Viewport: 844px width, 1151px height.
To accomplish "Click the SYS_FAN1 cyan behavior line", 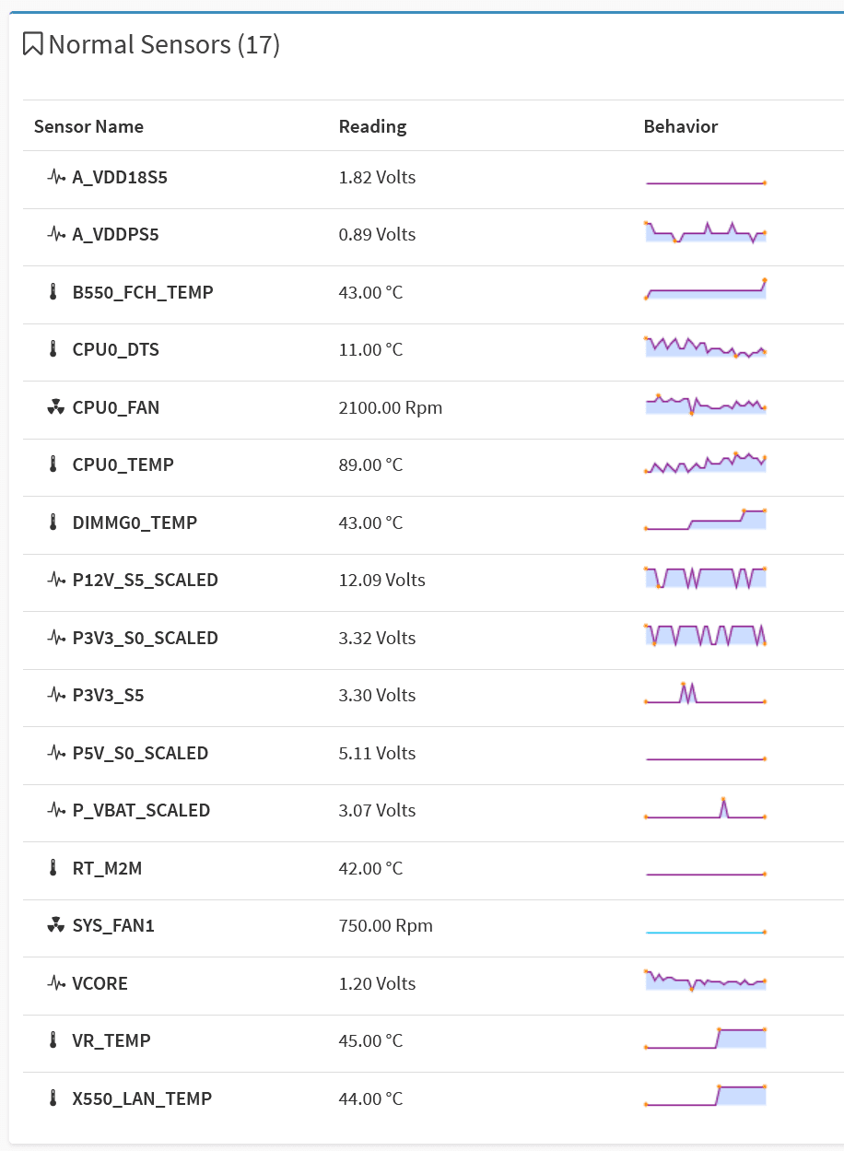I will tap(706, 933).
